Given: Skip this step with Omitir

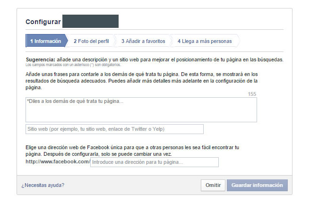Looking at the screenshot, I should 213,185.
